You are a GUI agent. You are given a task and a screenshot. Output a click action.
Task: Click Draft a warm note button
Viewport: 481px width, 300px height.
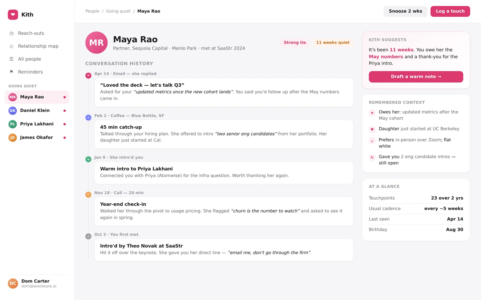click(x=416, y=77)
